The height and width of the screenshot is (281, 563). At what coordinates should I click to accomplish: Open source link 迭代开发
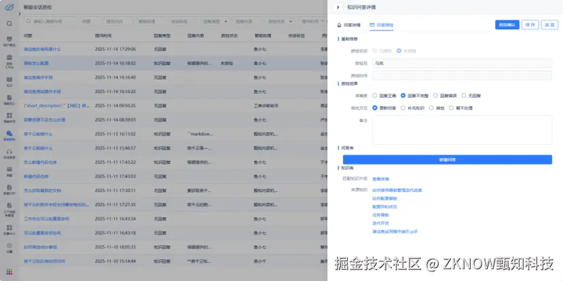380,223
